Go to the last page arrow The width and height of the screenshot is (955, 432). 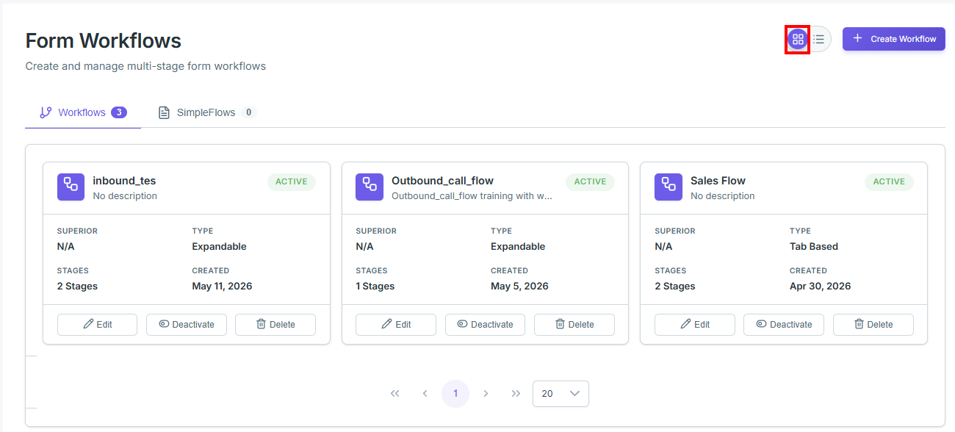(x=516, y=394)
